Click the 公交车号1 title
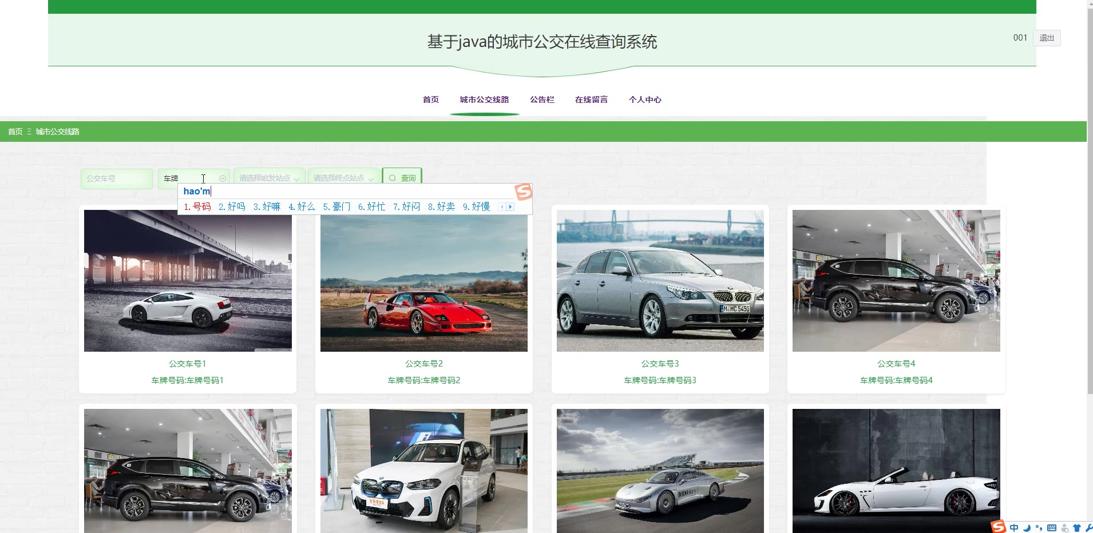 click(x=188, y=364)
